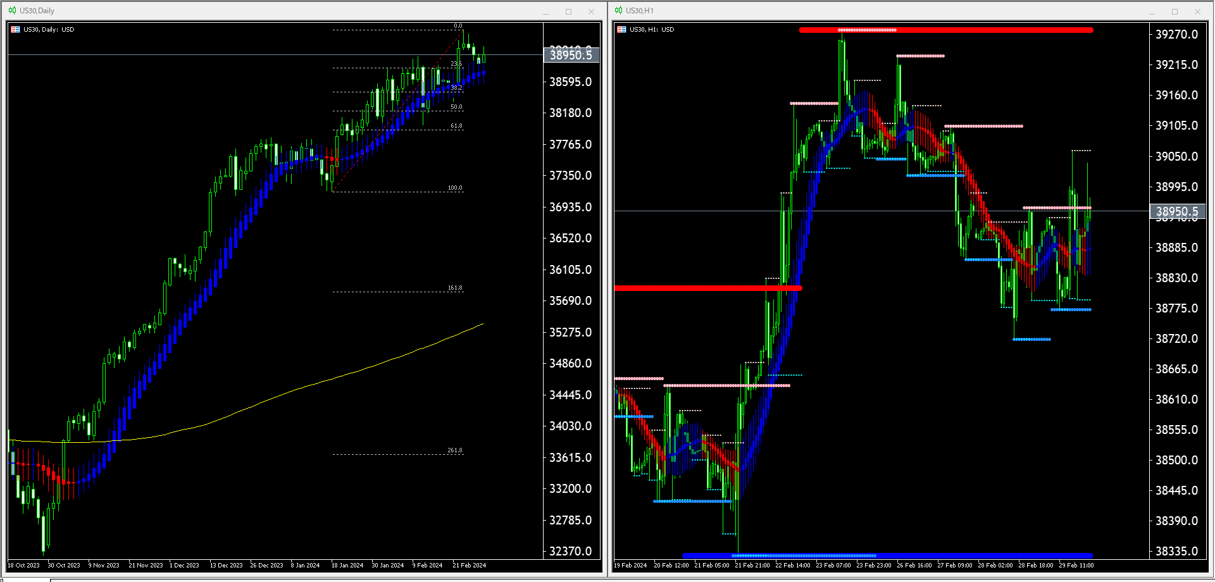Click the 161.8 Fibonacci level label
1215x582 pixels.
(x=455, y=288)
